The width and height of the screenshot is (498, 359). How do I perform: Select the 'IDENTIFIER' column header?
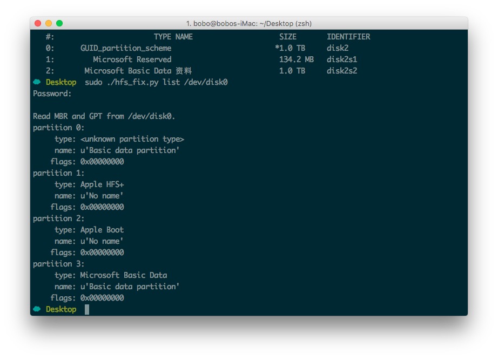coord(348,37)
